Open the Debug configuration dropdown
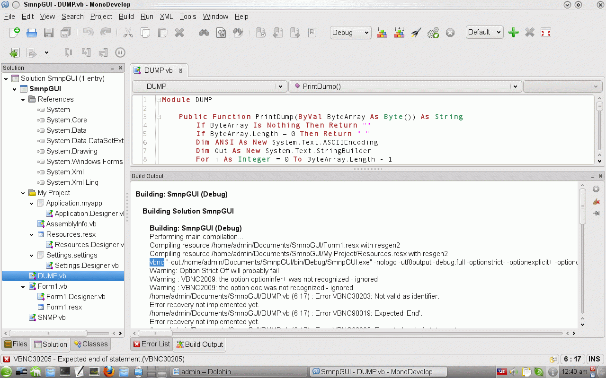 point(350,32)
